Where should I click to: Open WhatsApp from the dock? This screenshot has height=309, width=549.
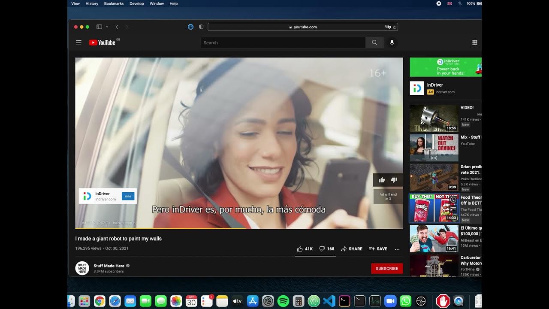(405, 301)
